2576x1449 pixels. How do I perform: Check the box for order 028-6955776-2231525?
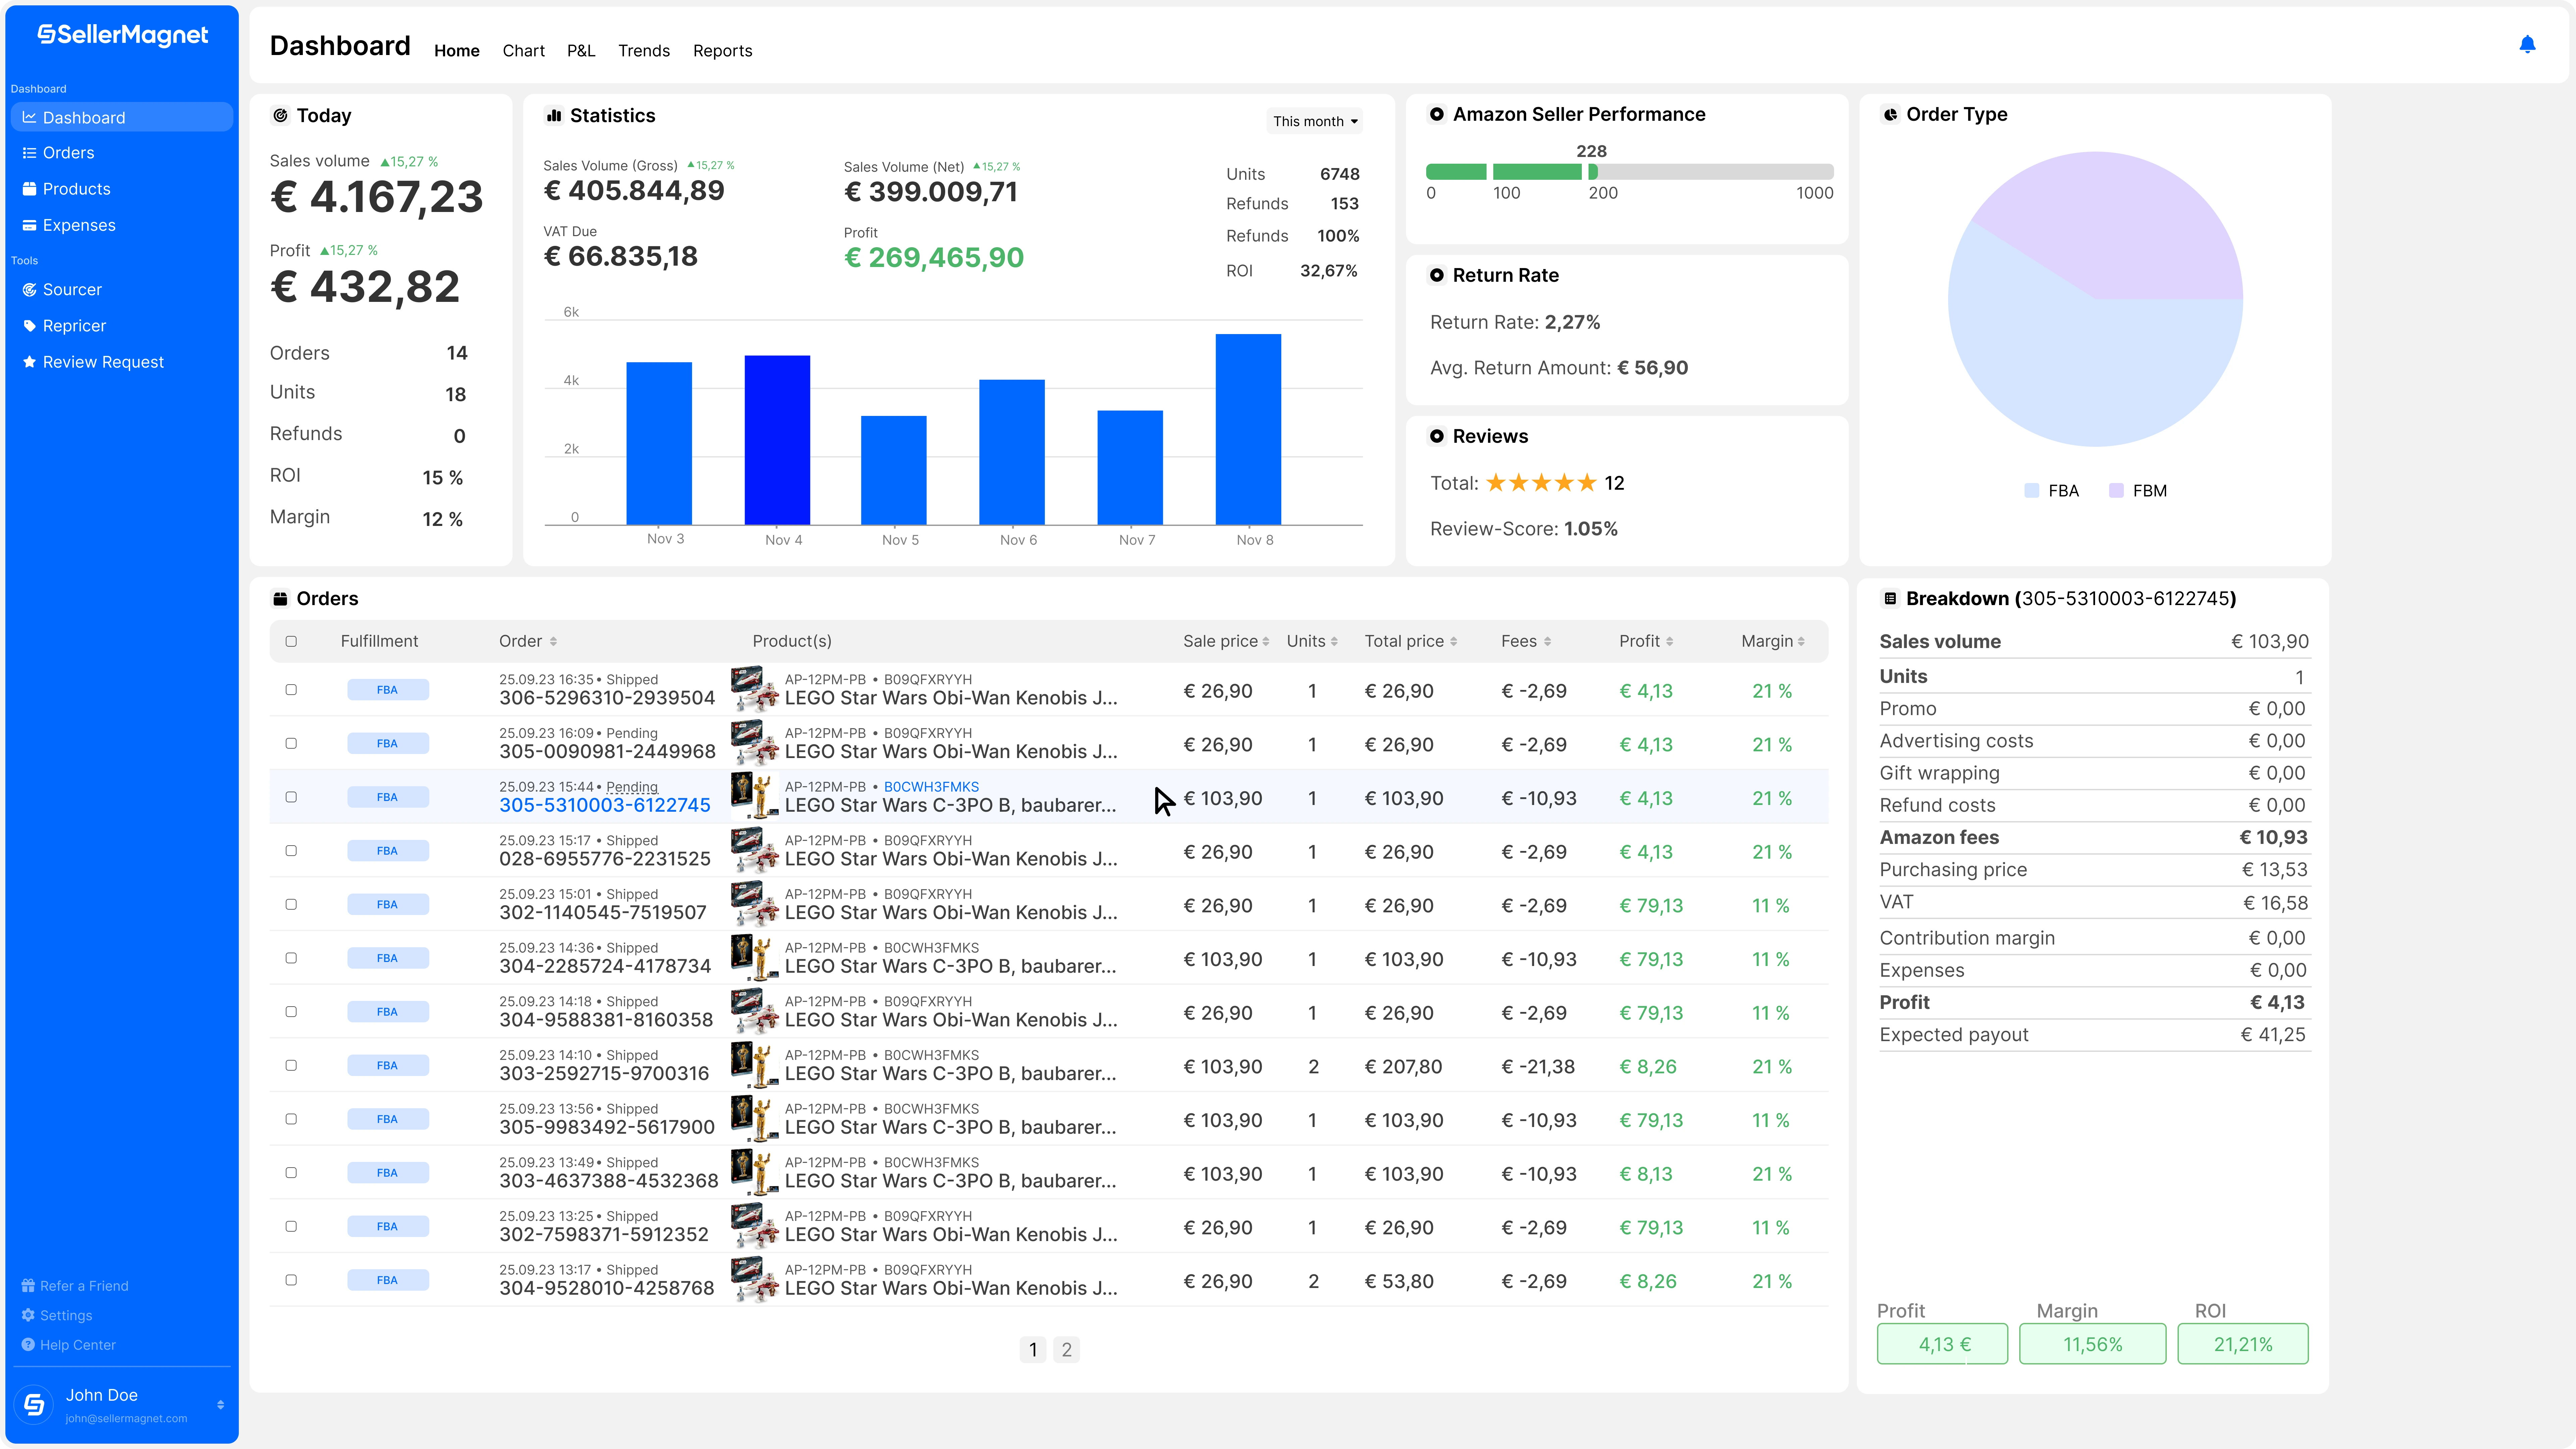(291, 851)
